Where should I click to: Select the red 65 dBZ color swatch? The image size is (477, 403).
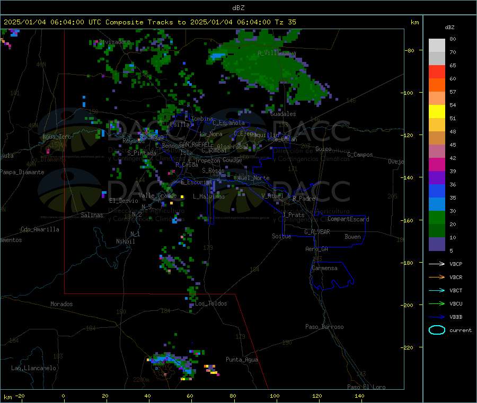437,71
